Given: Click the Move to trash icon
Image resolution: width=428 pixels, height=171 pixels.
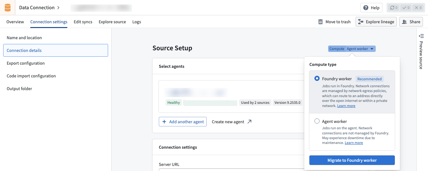Looking at the screenshot, I should pyautogui.click(x=321, y=22).
